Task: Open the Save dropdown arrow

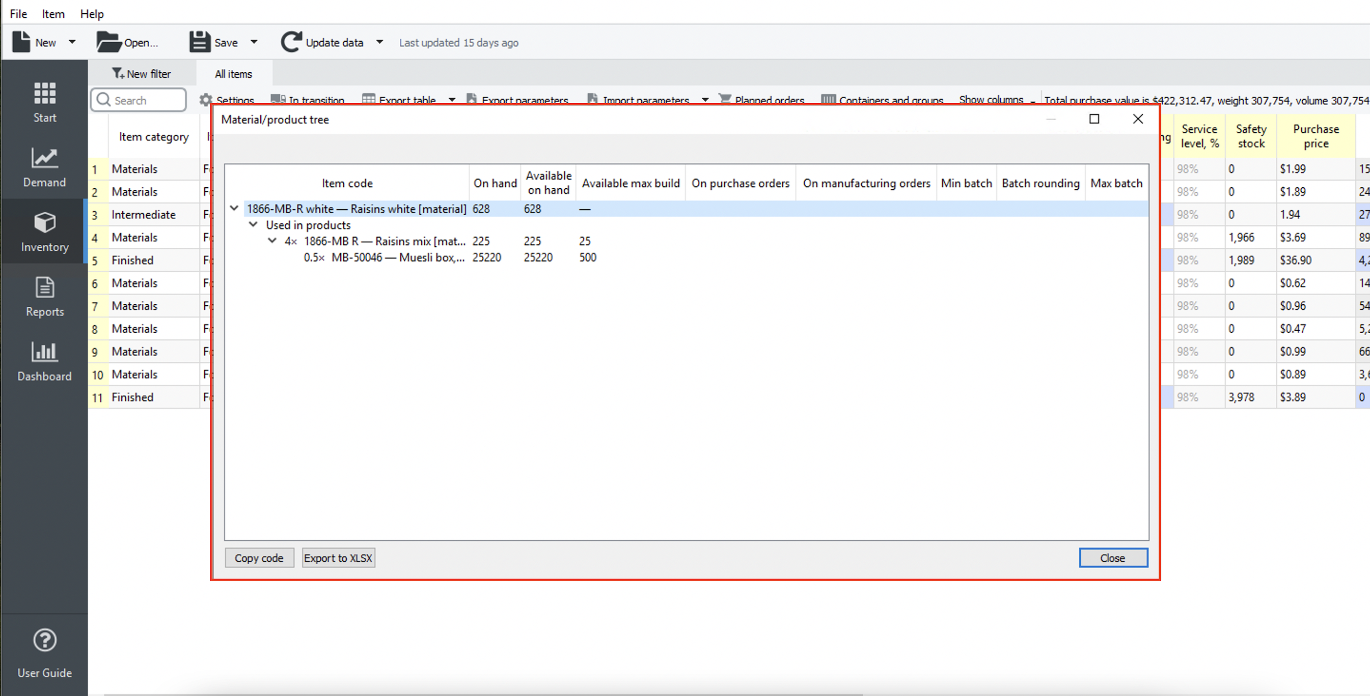Action: pyautogui.click(x=254, y=42)
